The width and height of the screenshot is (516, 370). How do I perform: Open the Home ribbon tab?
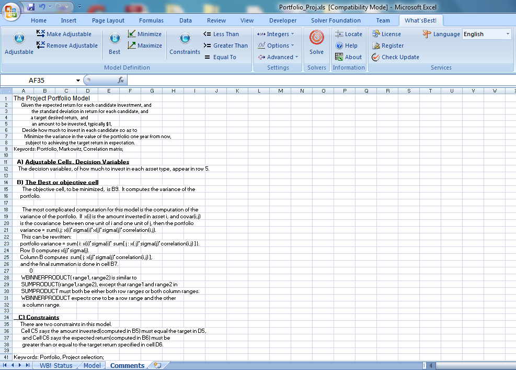[39, 20]
